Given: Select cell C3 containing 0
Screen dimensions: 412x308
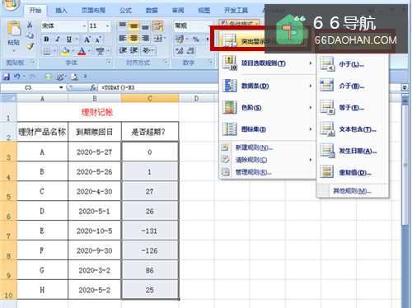Looking at the screenshot, I should [150, 152].
